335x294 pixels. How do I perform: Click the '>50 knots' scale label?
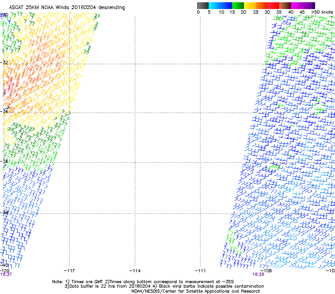click(x=322, y=12)
